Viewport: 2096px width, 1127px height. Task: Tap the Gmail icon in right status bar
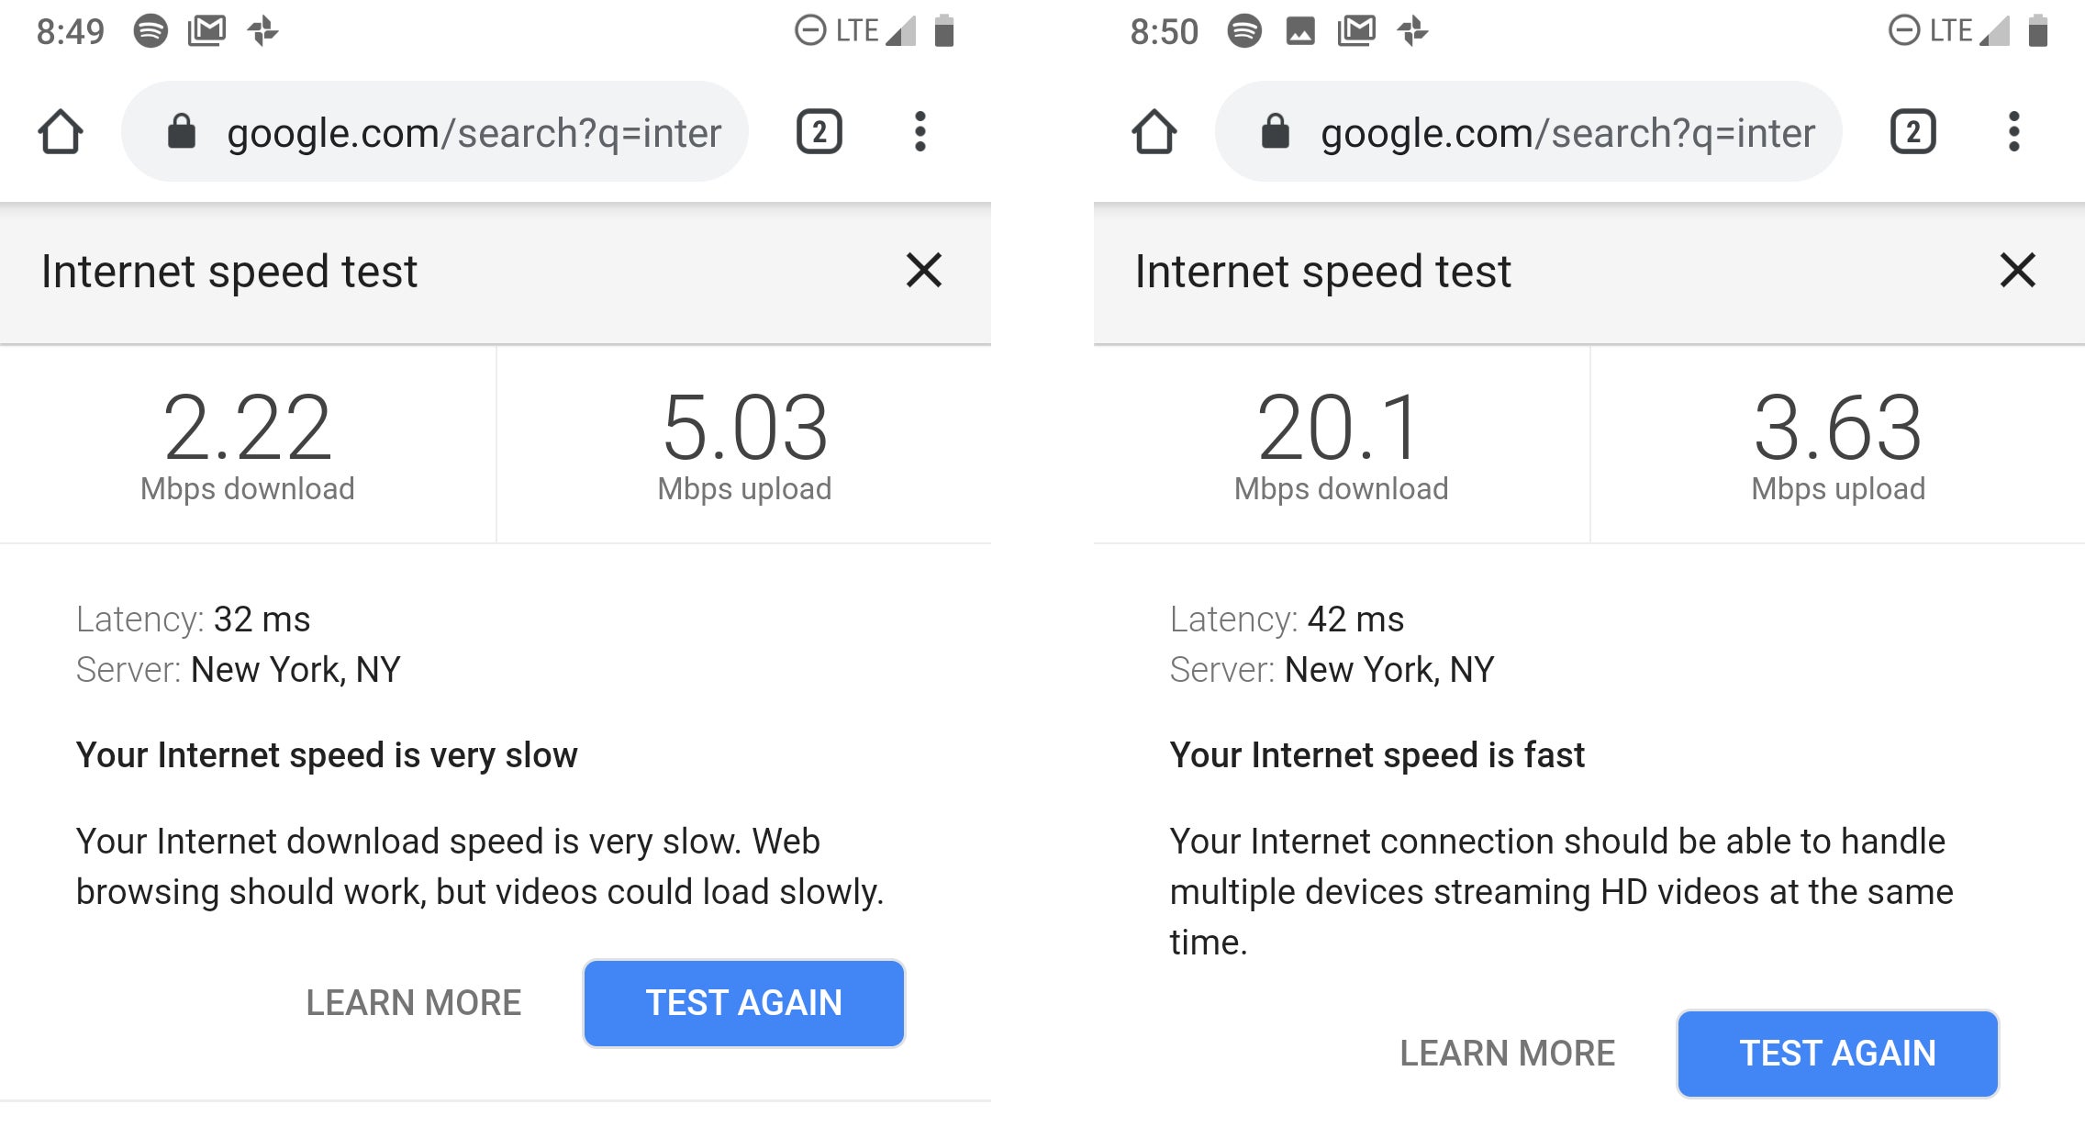point(1356,31)
